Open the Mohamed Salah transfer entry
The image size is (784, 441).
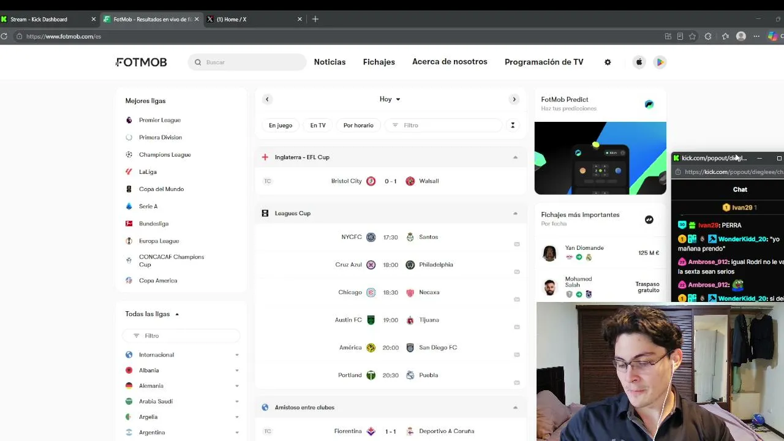coord(600,287)
